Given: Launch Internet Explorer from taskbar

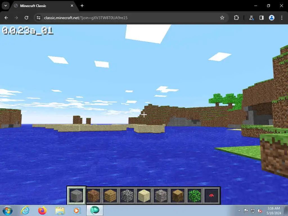Looking at the screenshot, I should click(x=25, y=210).
